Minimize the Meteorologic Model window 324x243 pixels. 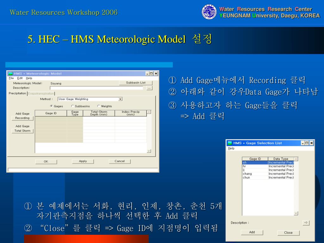[147, 73]
